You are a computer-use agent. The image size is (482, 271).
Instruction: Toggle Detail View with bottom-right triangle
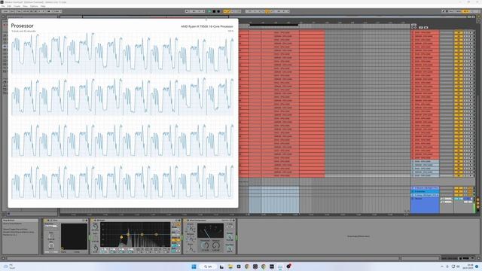[x=479, y=258]
